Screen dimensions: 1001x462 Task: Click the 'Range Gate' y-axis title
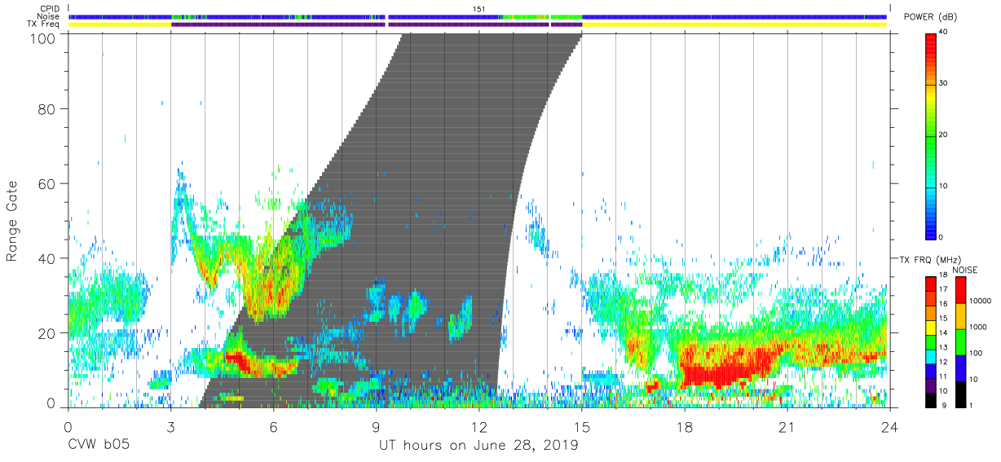(x=12, y=222)
